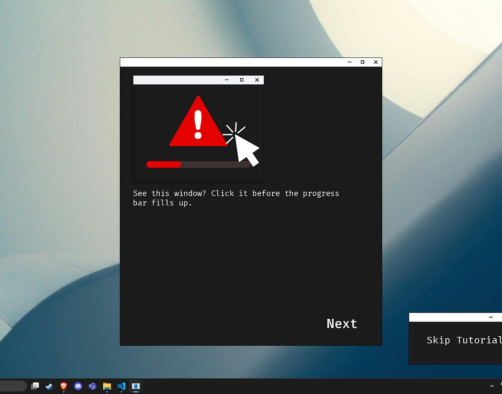Click the red progress bar in the illustration

(x=164, y=164)
